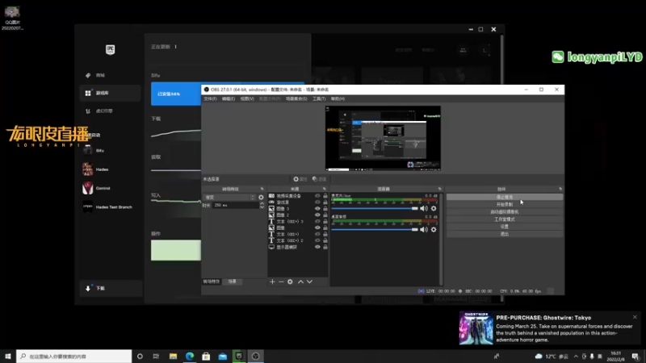Viewport: 646px width, 363px height.
Task: Open 下载 downloads in Epic sidebar
Action: (111, 289)
